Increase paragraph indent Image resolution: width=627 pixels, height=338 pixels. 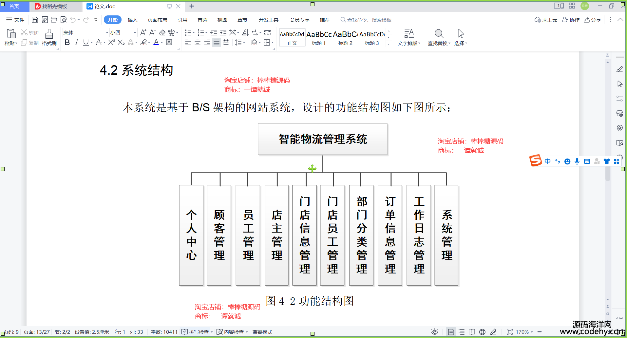223,32
